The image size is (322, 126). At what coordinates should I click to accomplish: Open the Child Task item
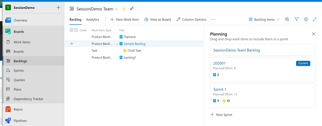134,50
